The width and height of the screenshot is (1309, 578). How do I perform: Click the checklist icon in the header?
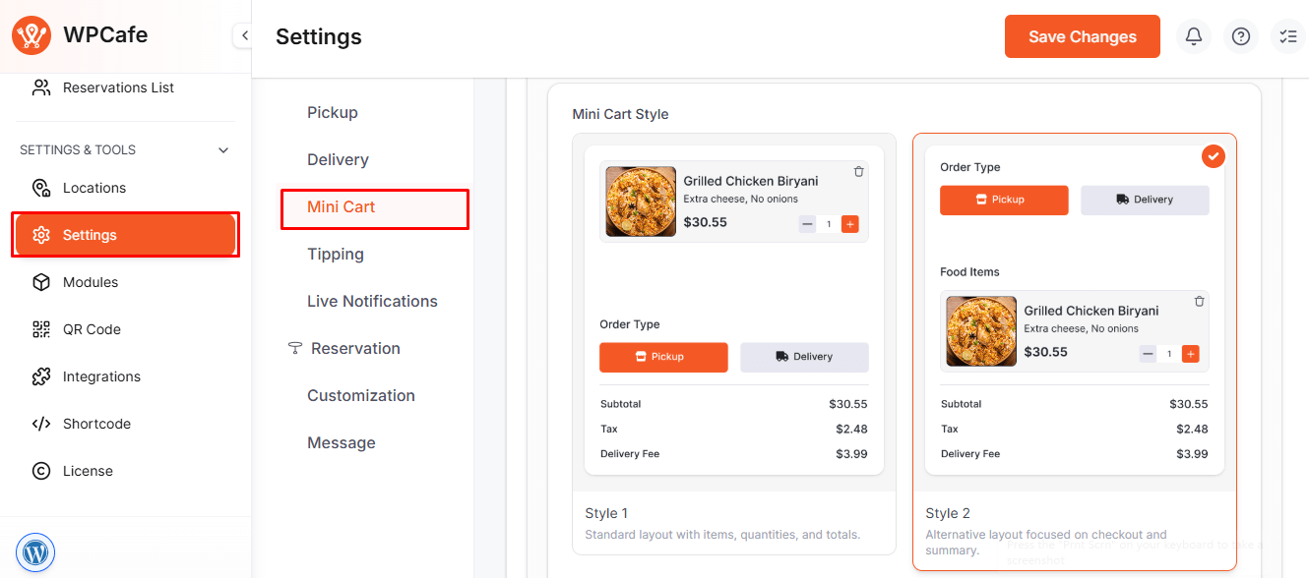coord(1288,35)
